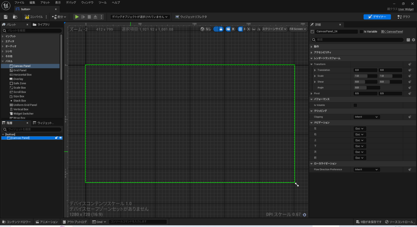Click the stop simulation square button
This screenshot has height=227, width=417.
[x=89, y=17]
